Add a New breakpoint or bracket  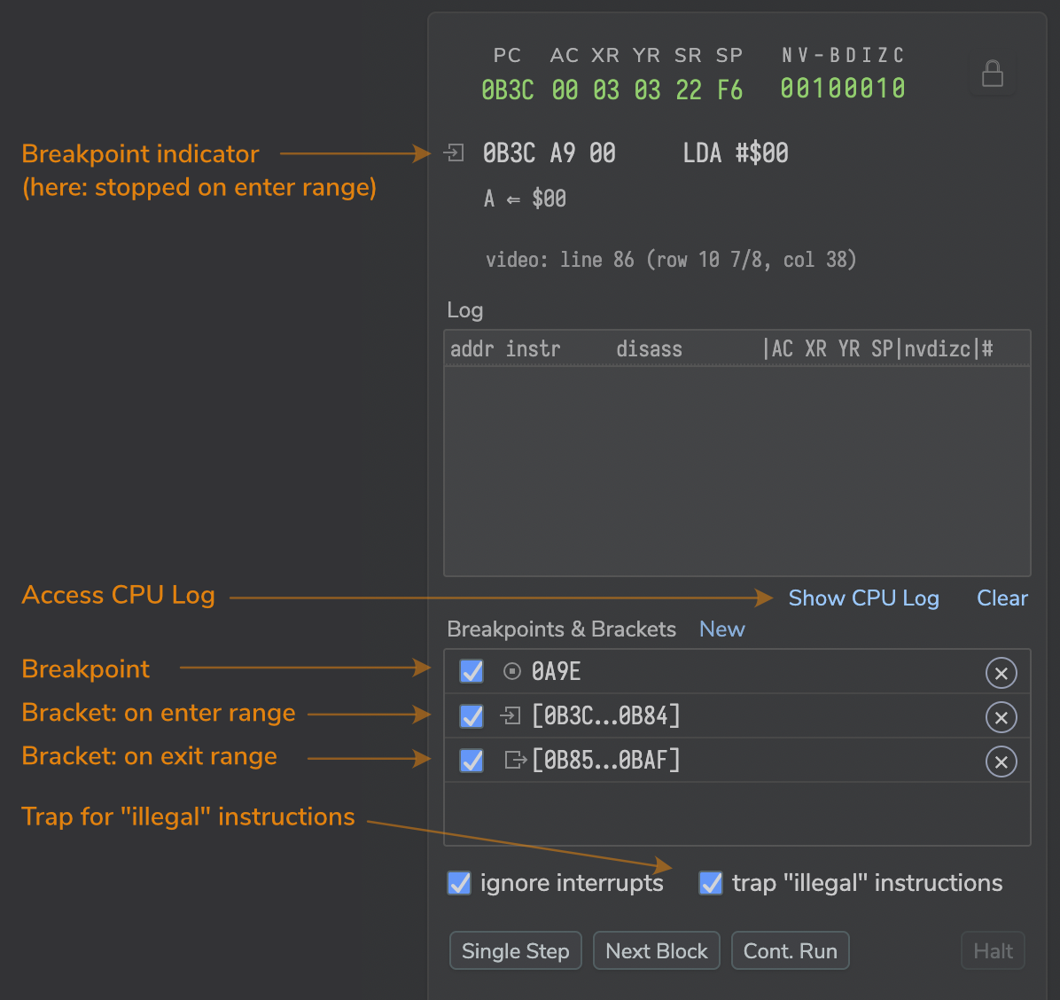coord(721,629)
